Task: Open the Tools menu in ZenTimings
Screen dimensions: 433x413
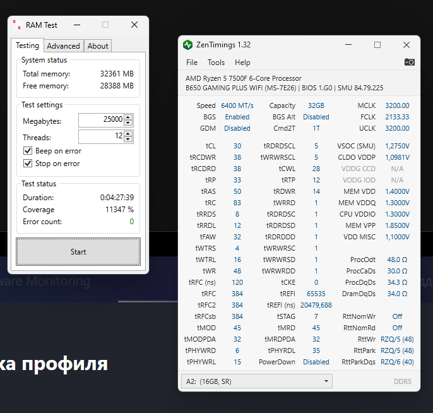Action: click(216, 63)
